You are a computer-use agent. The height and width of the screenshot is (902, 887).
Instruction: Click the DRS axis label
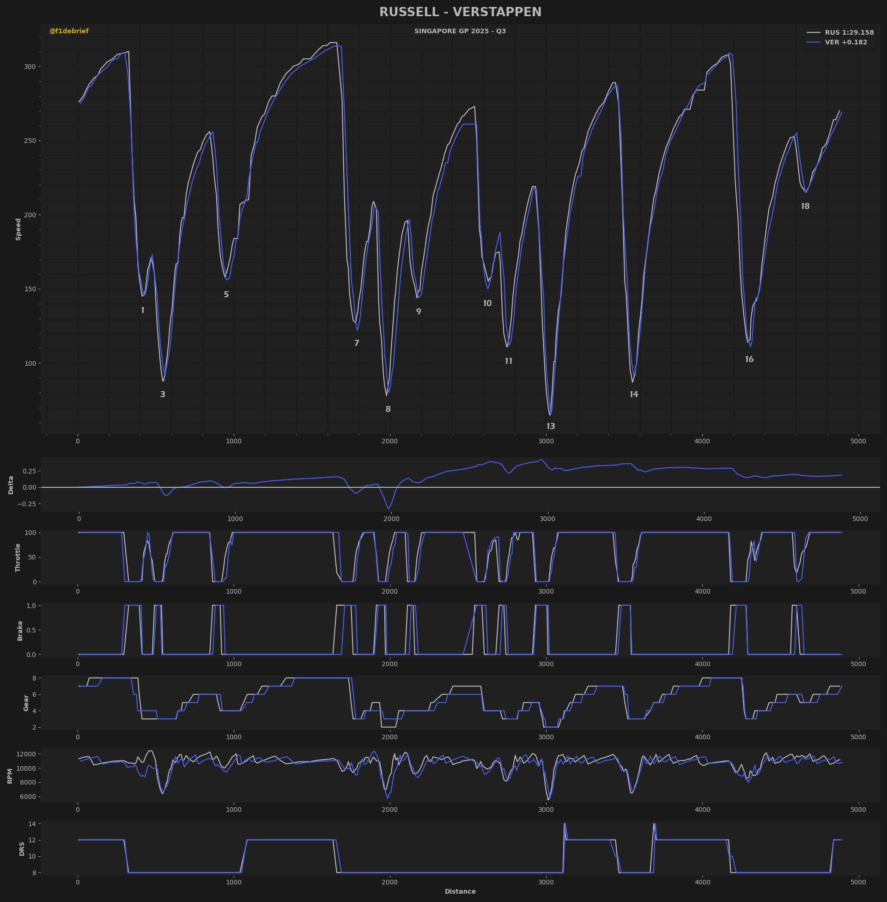tap(22, 848)
